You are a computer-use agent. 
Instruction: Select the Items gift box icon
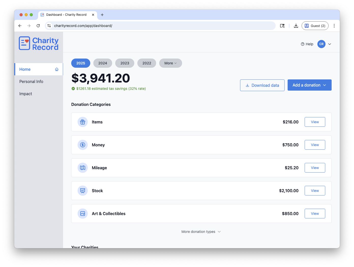tap(82, 122)
